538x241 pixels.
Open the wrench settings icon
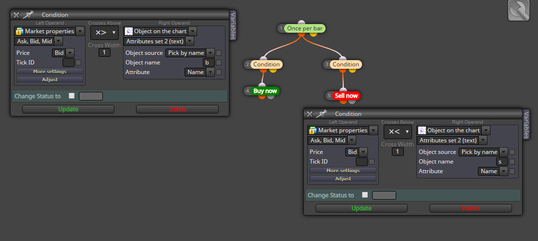point(519,11)
